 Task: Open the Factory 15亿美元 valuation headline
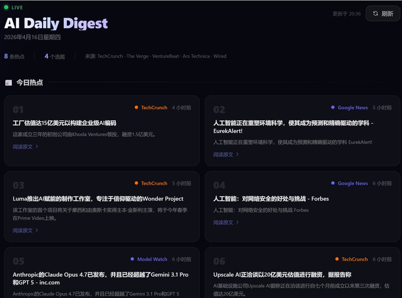tap(64, 123)
